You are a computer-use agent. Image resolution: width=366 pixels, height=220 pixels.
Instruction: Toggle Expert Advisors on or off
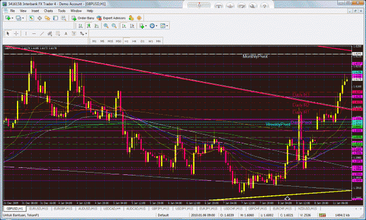(x=111, y=18)
